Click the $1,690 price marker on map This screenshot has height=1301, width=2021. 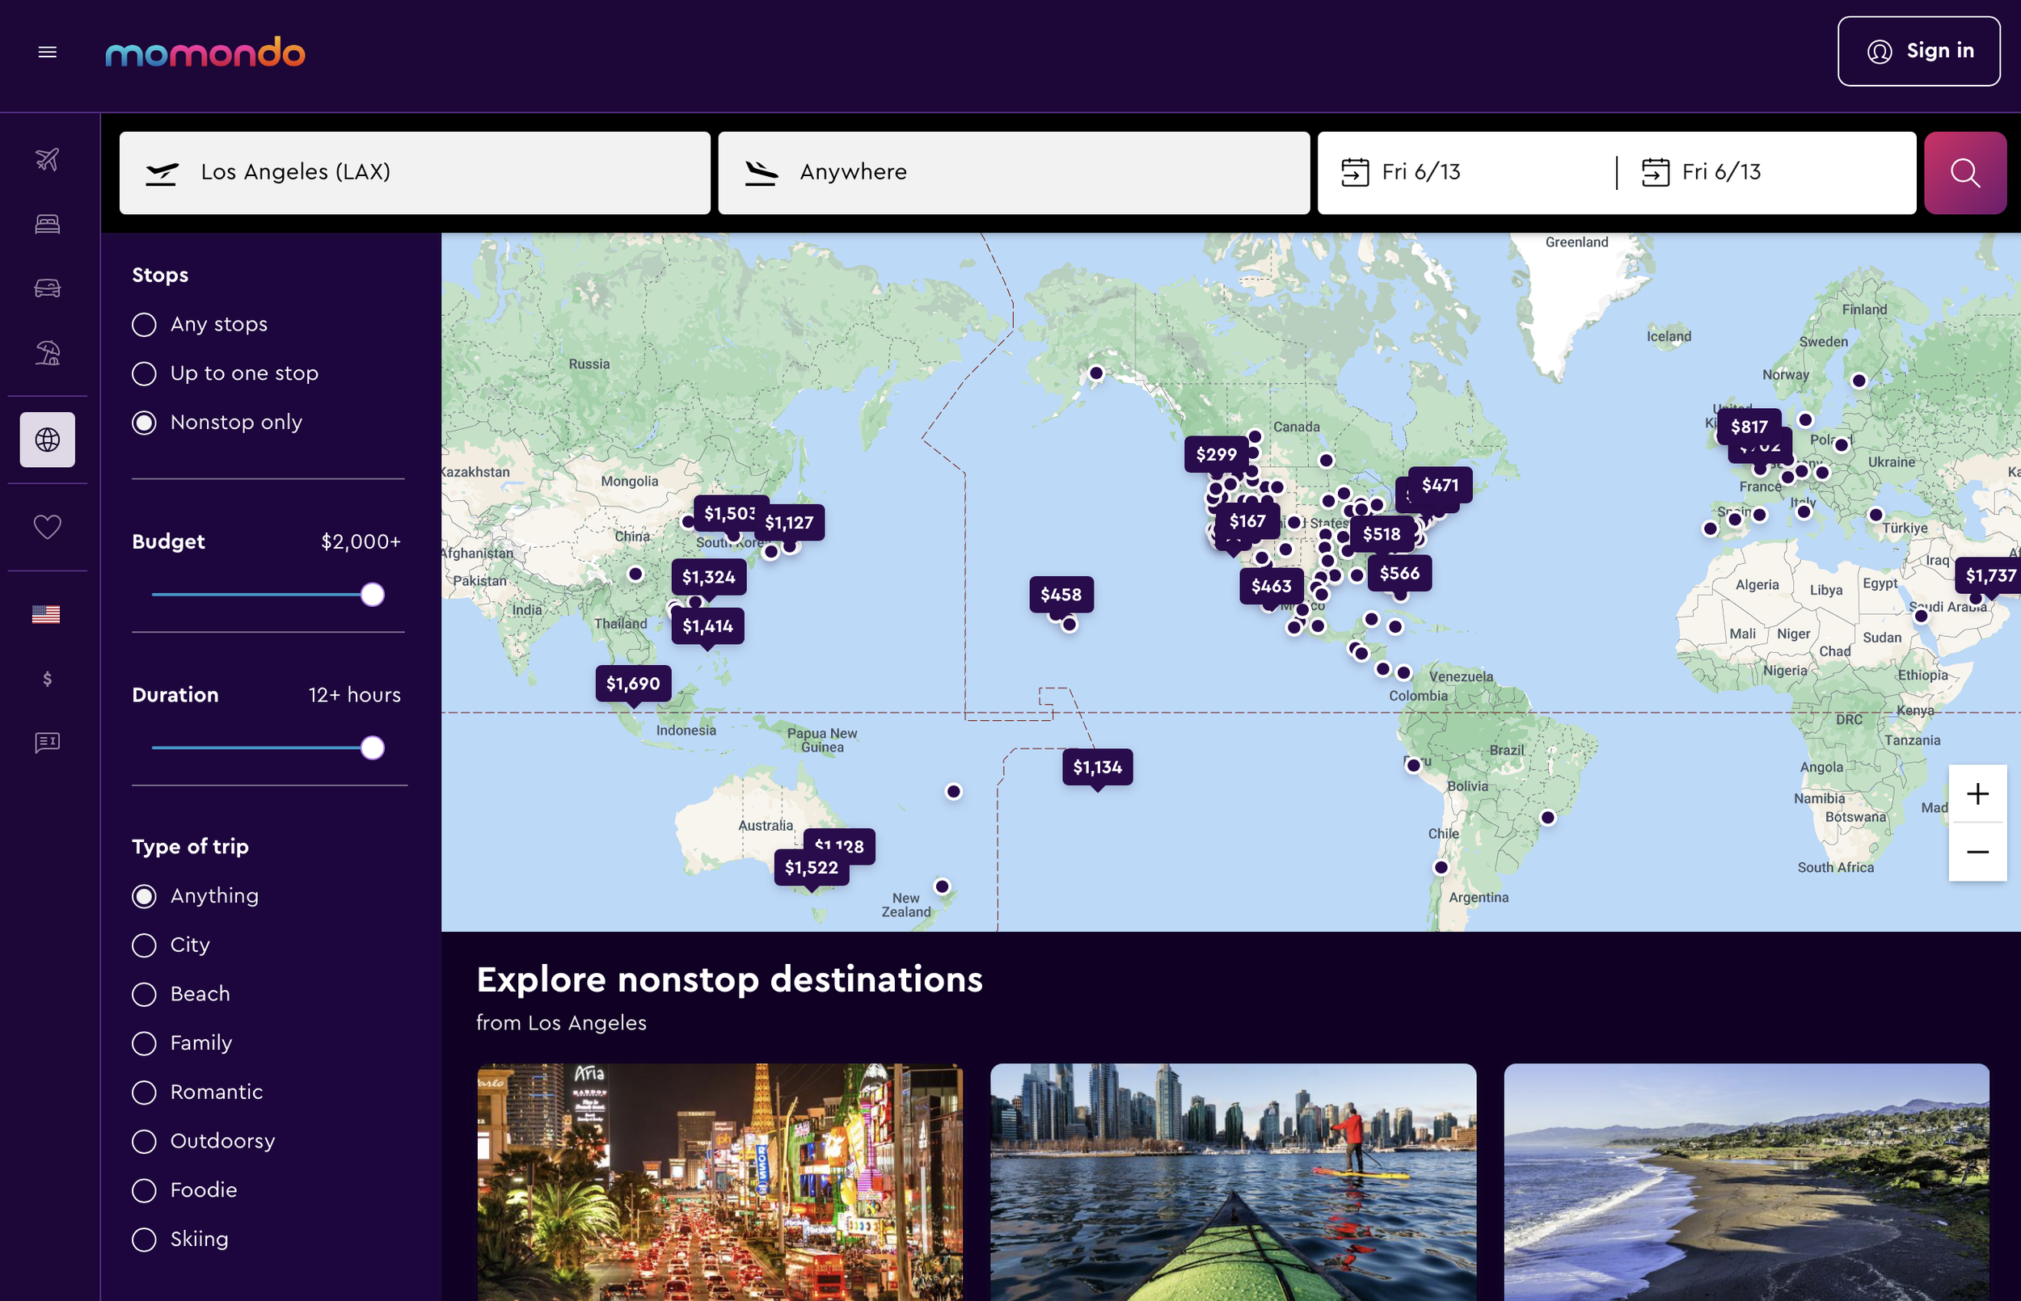tap(633, 684)
